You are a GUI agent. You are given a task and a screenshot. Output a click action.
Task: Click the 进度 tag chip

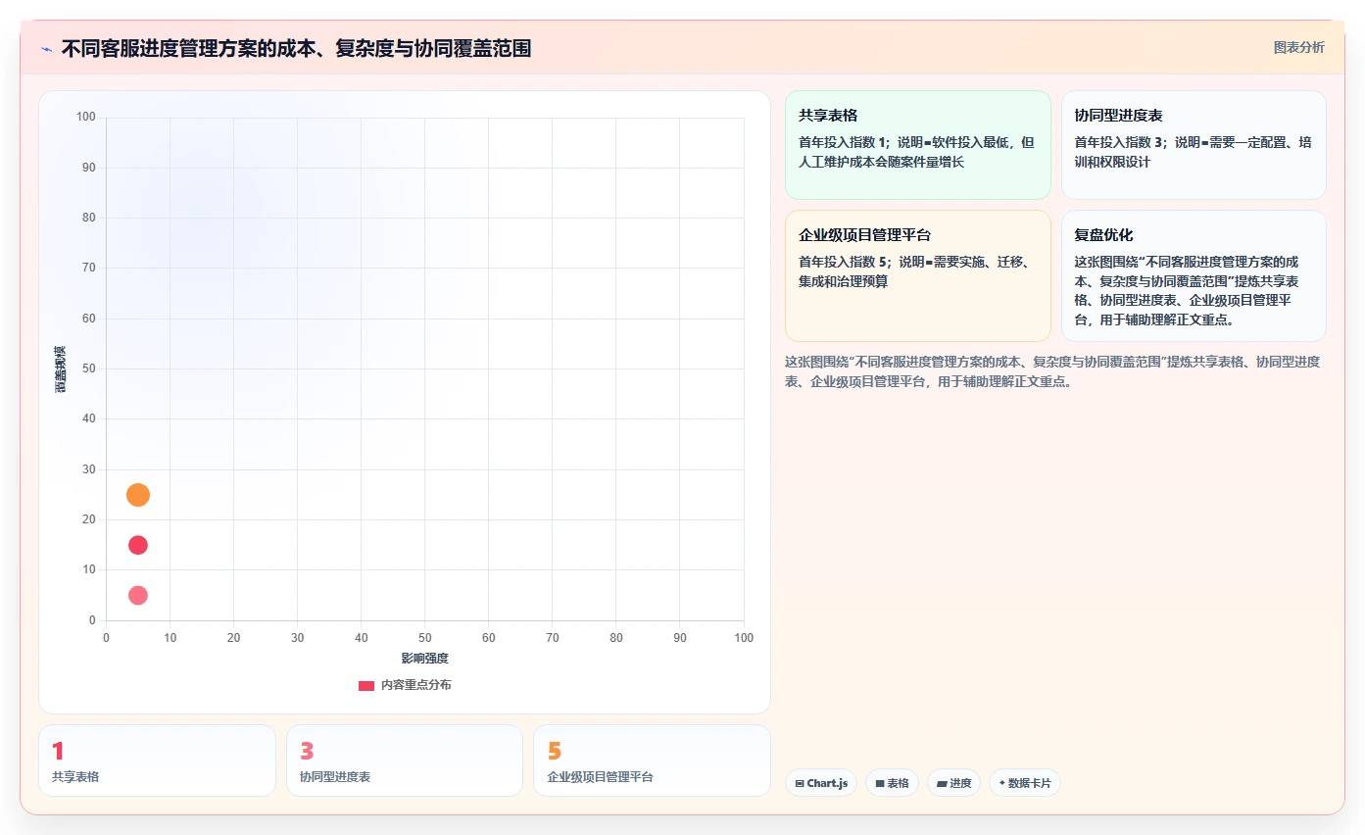[953, 783]
